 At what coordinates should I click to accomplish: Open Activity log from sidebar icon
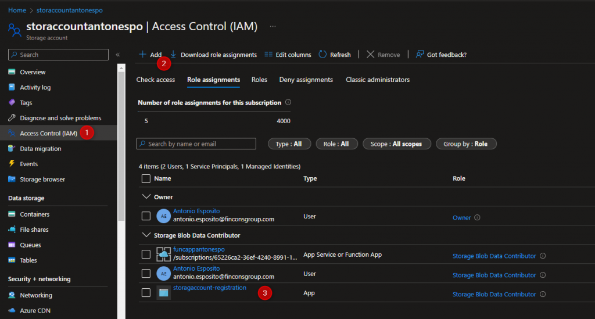click(12, 87)
